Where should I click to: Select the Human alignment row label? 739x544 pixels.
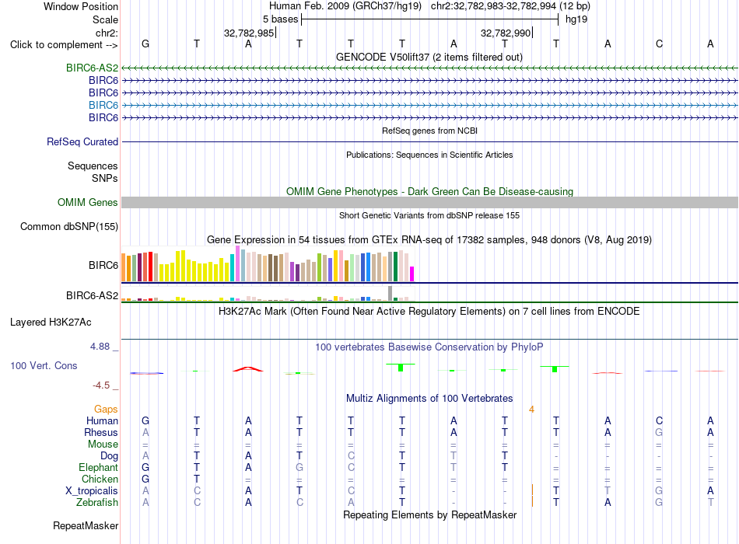[102, 420]
